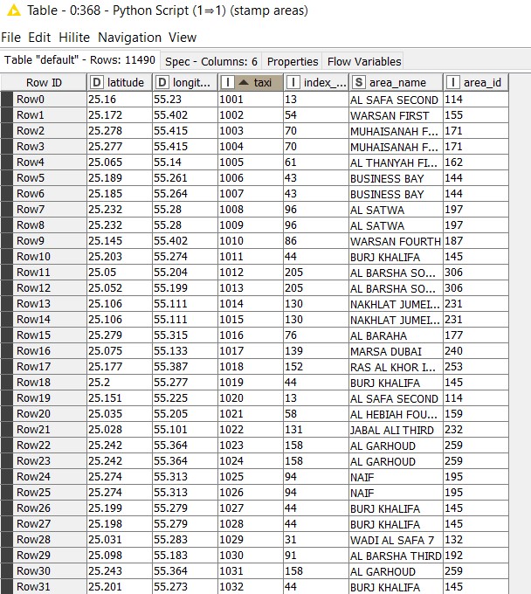531x594 pixels.
Task: Click area name MARSA DUBAI
Action: [x=396, y=351]
